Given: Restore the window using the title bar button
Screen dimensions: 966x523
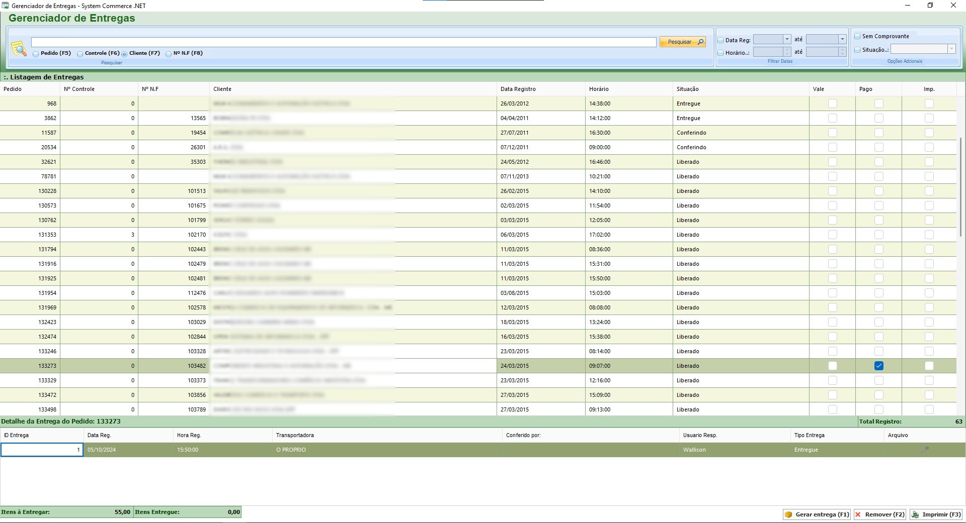Looking at the screenshot, I should click(x=930, y=6).
